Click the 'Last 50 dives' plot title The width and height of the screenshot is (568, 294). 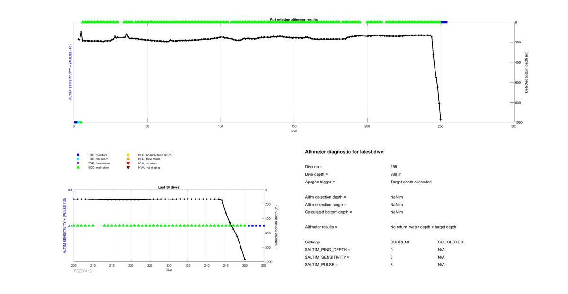(x=169, y=187)
